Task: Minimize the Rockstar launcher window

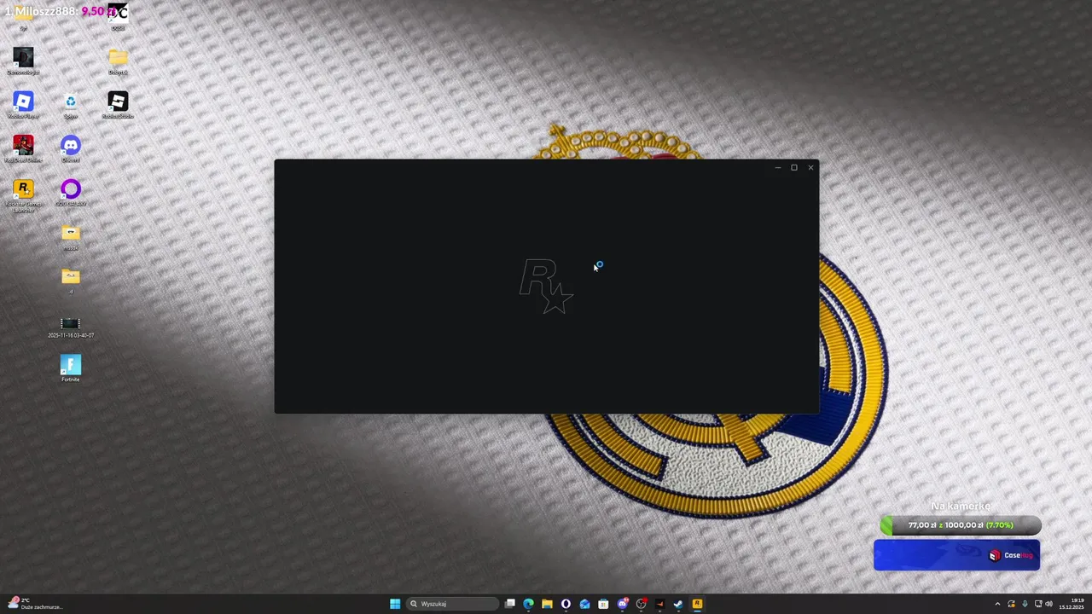Action: click(777, 167)
